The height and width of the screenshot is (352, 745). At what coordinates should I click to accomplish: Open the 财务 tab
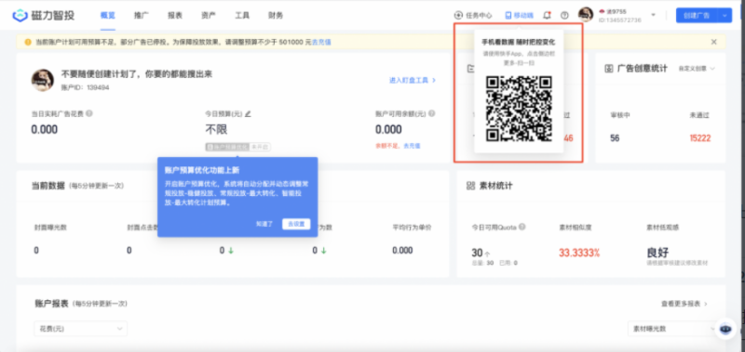click(276, 15)
